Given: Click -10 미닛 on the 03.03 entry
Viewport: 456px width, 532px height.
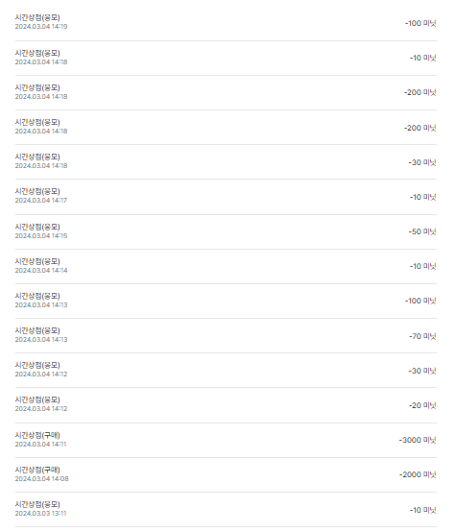Looking at the screenshot, I should [x=422, y=510].
